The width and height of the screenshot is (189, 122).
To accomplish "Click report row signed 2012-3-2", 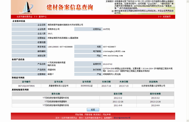I will pos(93,98).
